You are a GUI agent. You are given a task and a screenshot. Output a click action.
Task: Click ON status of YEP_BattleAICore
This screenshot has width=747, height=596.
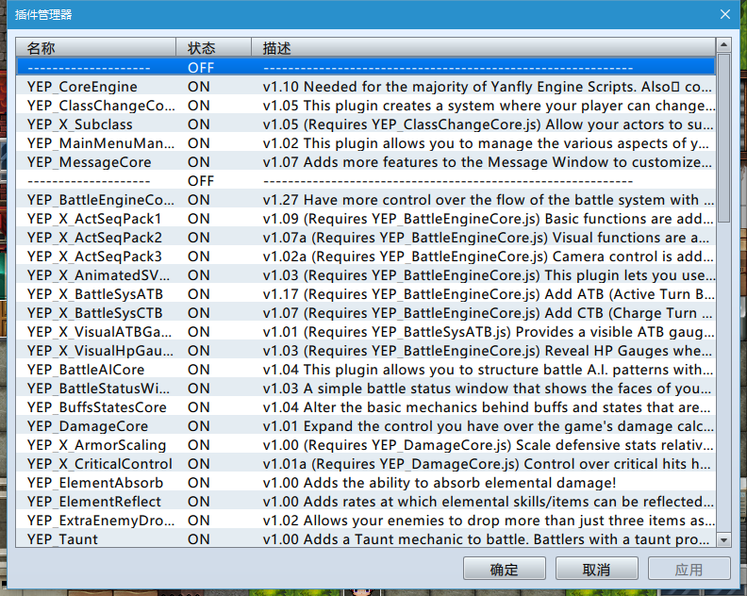coord(199,370)
